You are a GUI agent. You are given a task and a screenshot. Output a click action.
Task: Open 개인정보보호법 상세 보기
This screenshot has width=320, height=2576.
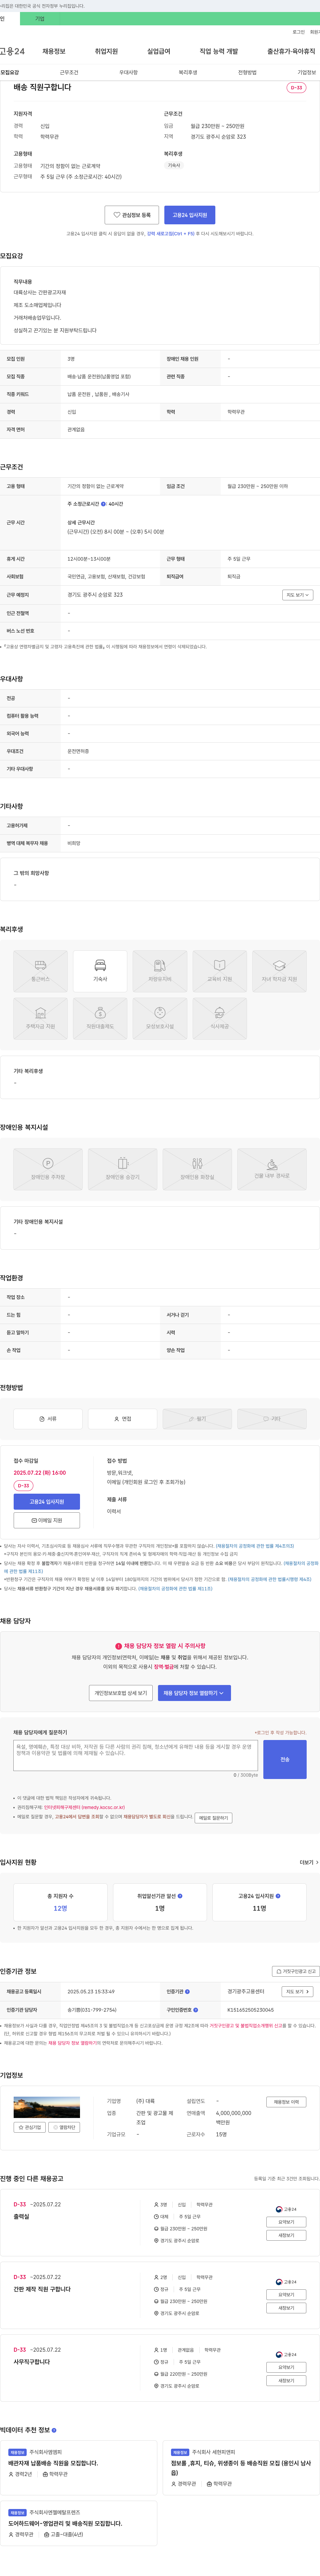121,1693
